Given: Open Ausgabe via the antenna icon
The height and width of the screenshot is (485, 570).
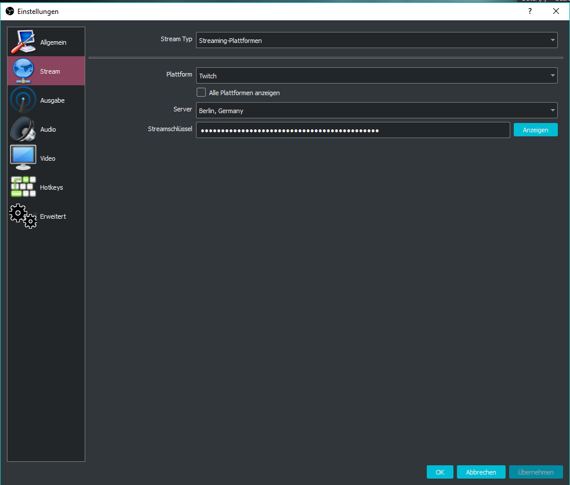Looking at the screenshot, I should coord(23,100).
